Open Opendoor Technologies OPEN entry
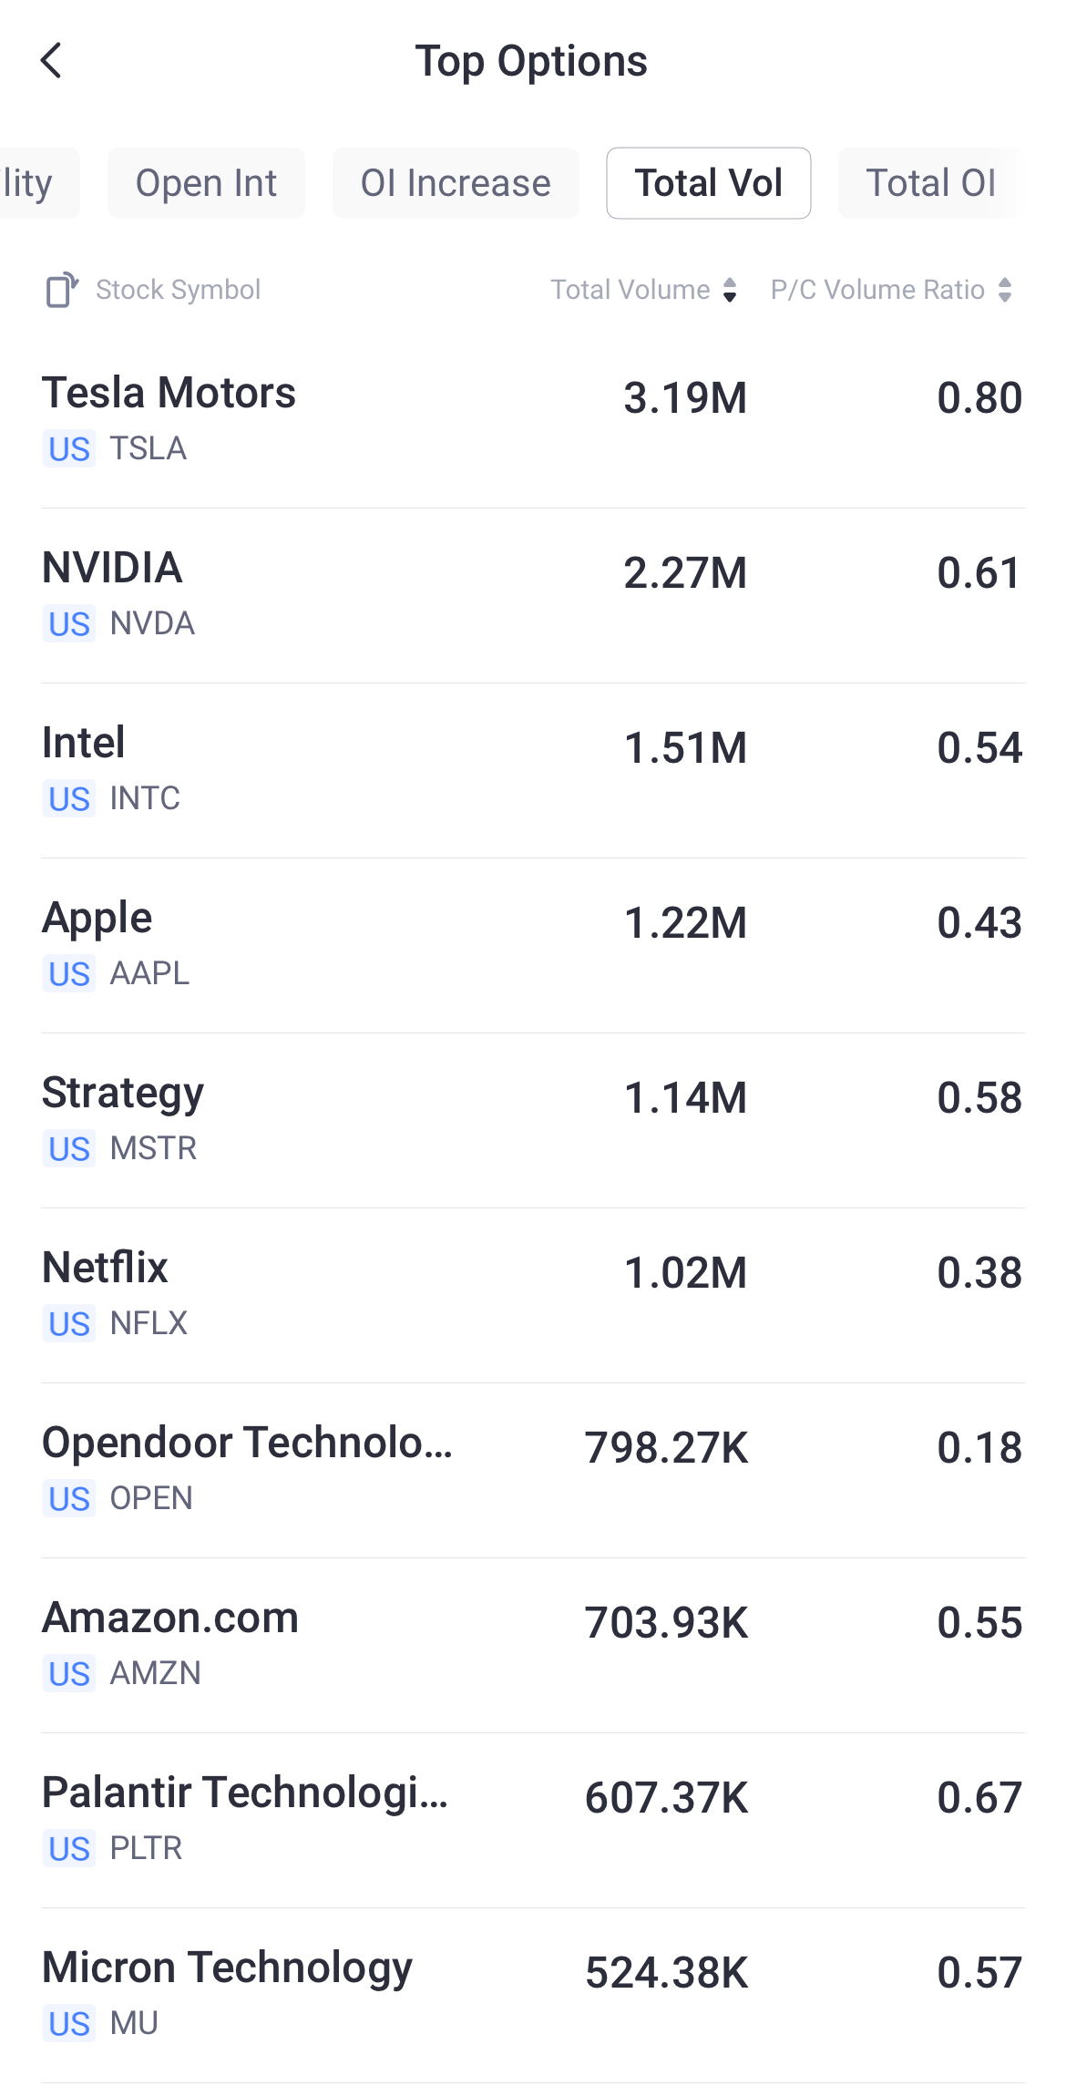Image resolution: width=1066 pixels, height=2086 pixels. pyautogui.click(x=533, y=1469)
